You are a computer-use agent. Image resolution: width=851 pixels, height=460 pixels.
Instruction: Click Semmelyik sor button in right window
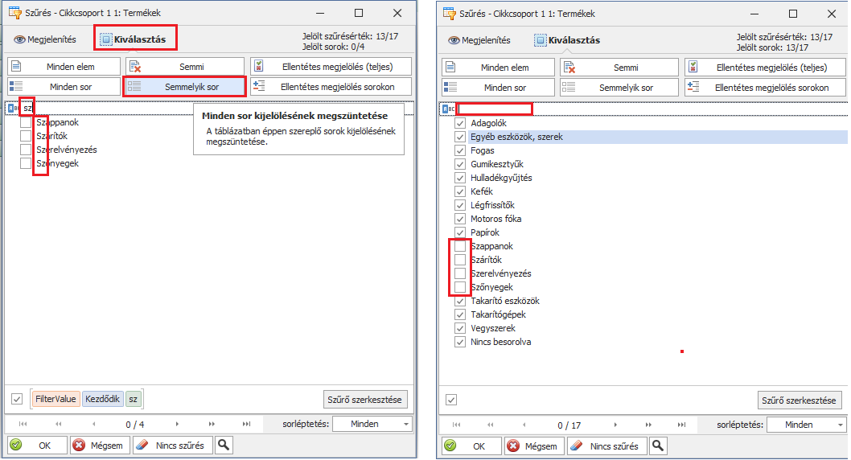[619, 88]
